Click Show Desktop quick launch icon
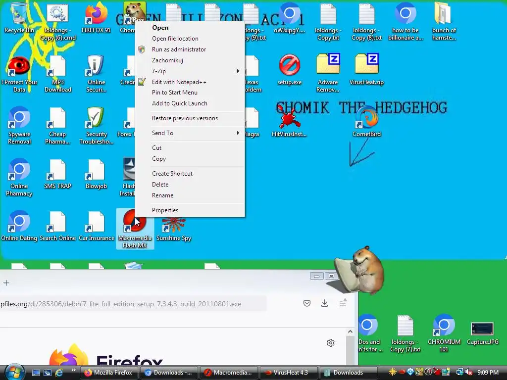Screen dimensions: 507x380 coord(36,373)
